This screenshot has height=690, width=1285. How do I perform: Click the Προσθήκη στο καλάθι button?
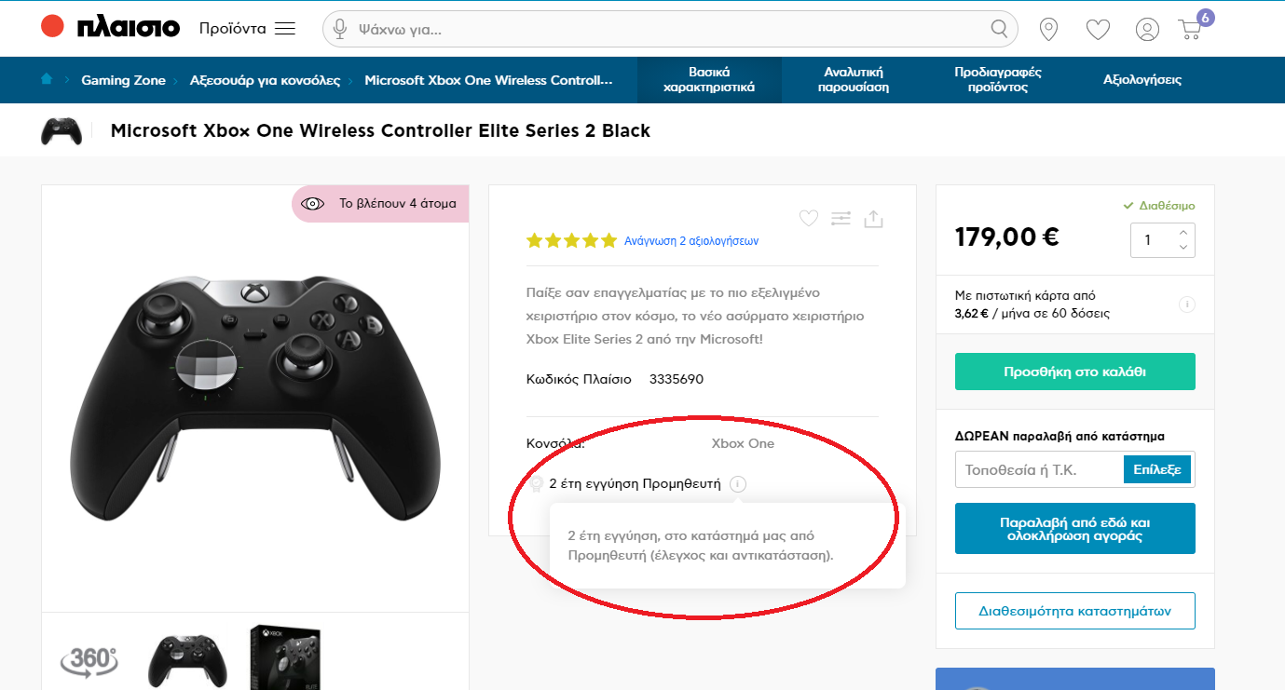point(1074,372)
